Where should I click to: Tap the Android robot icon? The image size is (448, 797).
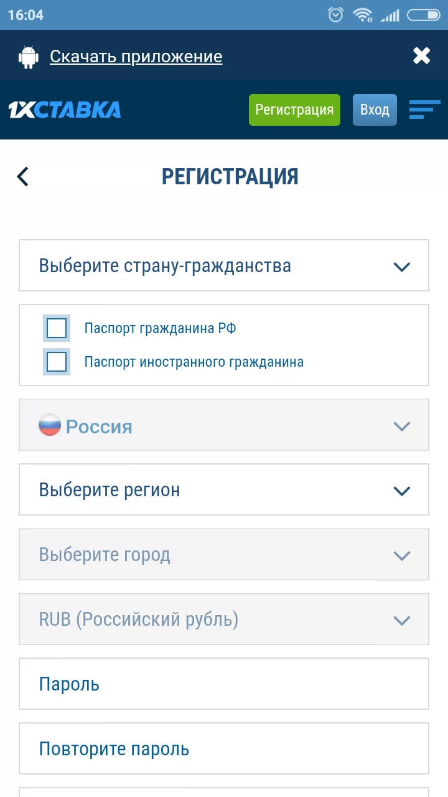tap(29, 55)
